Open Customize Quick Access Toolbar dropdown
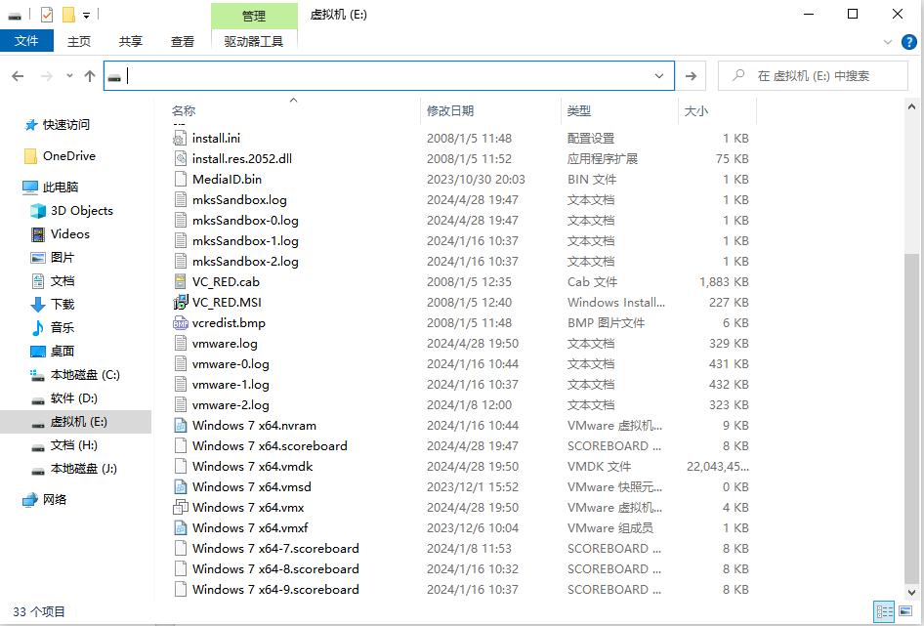This screenshot has height=626, width=924. [x=87, y=16]
